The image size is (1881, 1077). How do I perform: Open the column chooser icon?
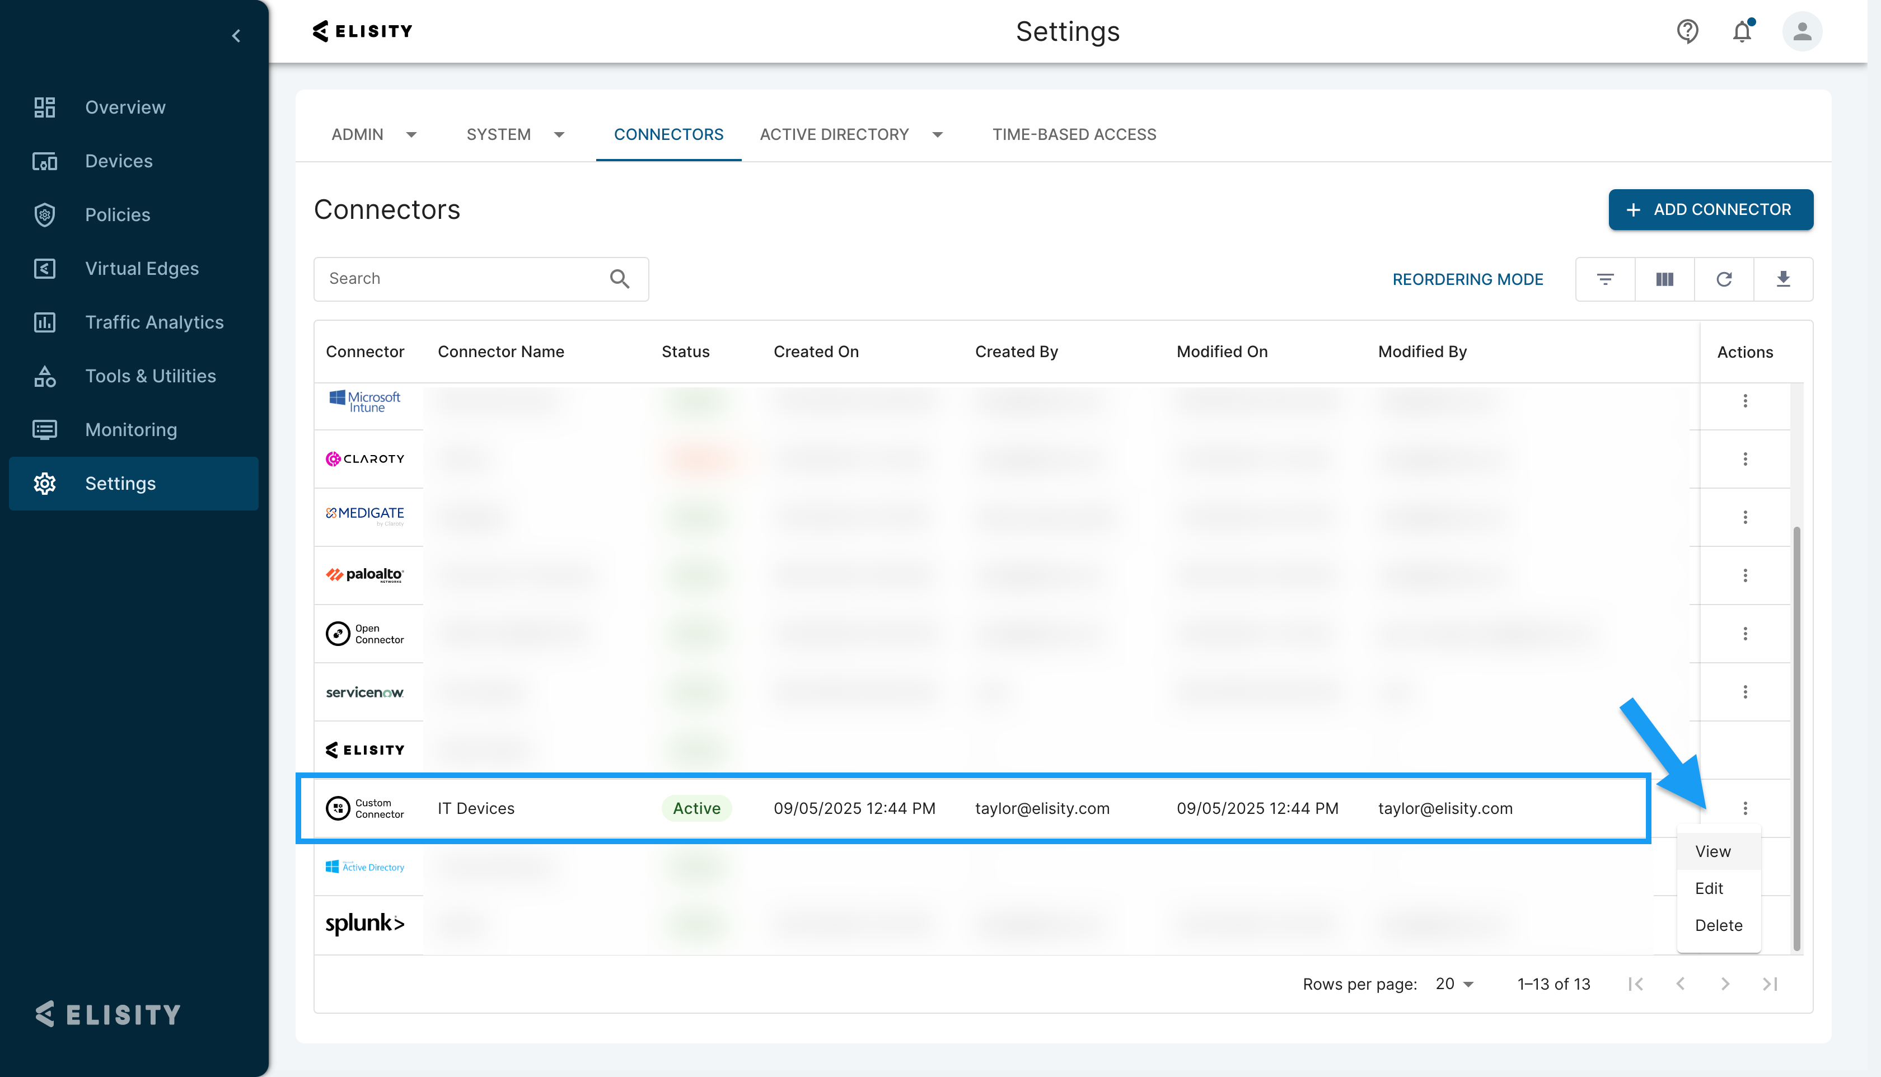pos(1664,280)
